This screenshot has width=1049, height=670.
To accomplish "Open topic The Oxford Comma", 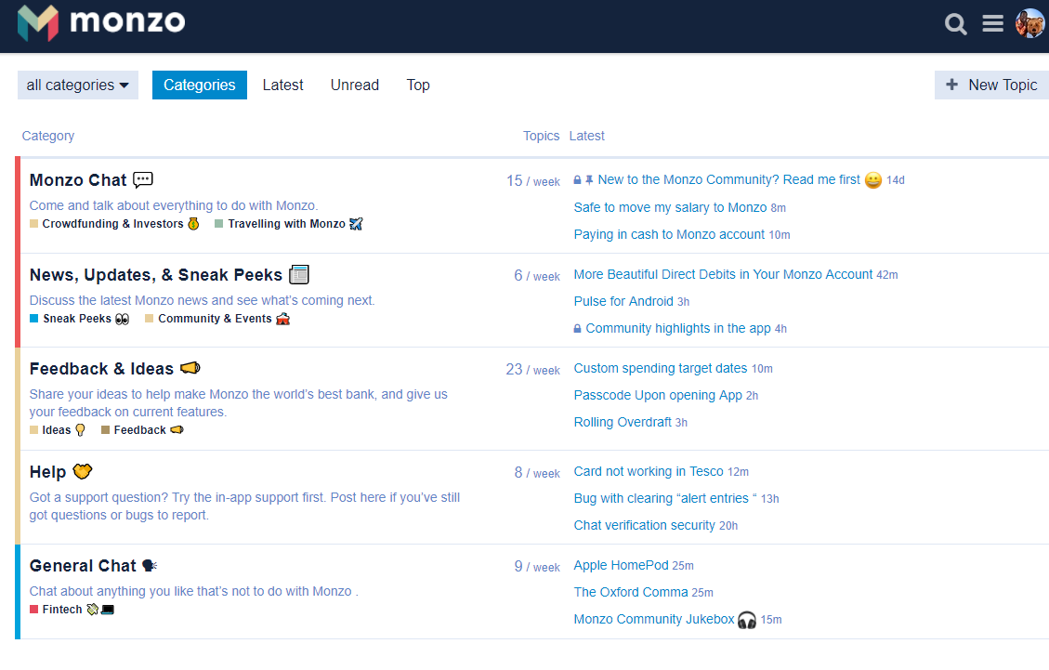I will [x=631, y=592].
